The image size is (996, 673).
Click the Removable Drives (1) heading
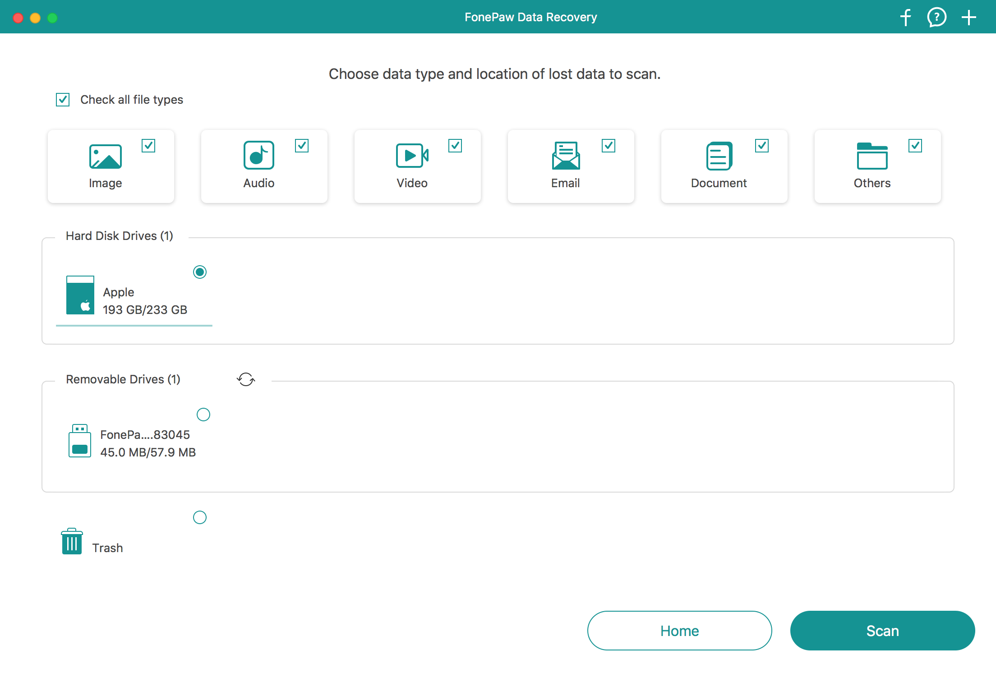[123, 379]
